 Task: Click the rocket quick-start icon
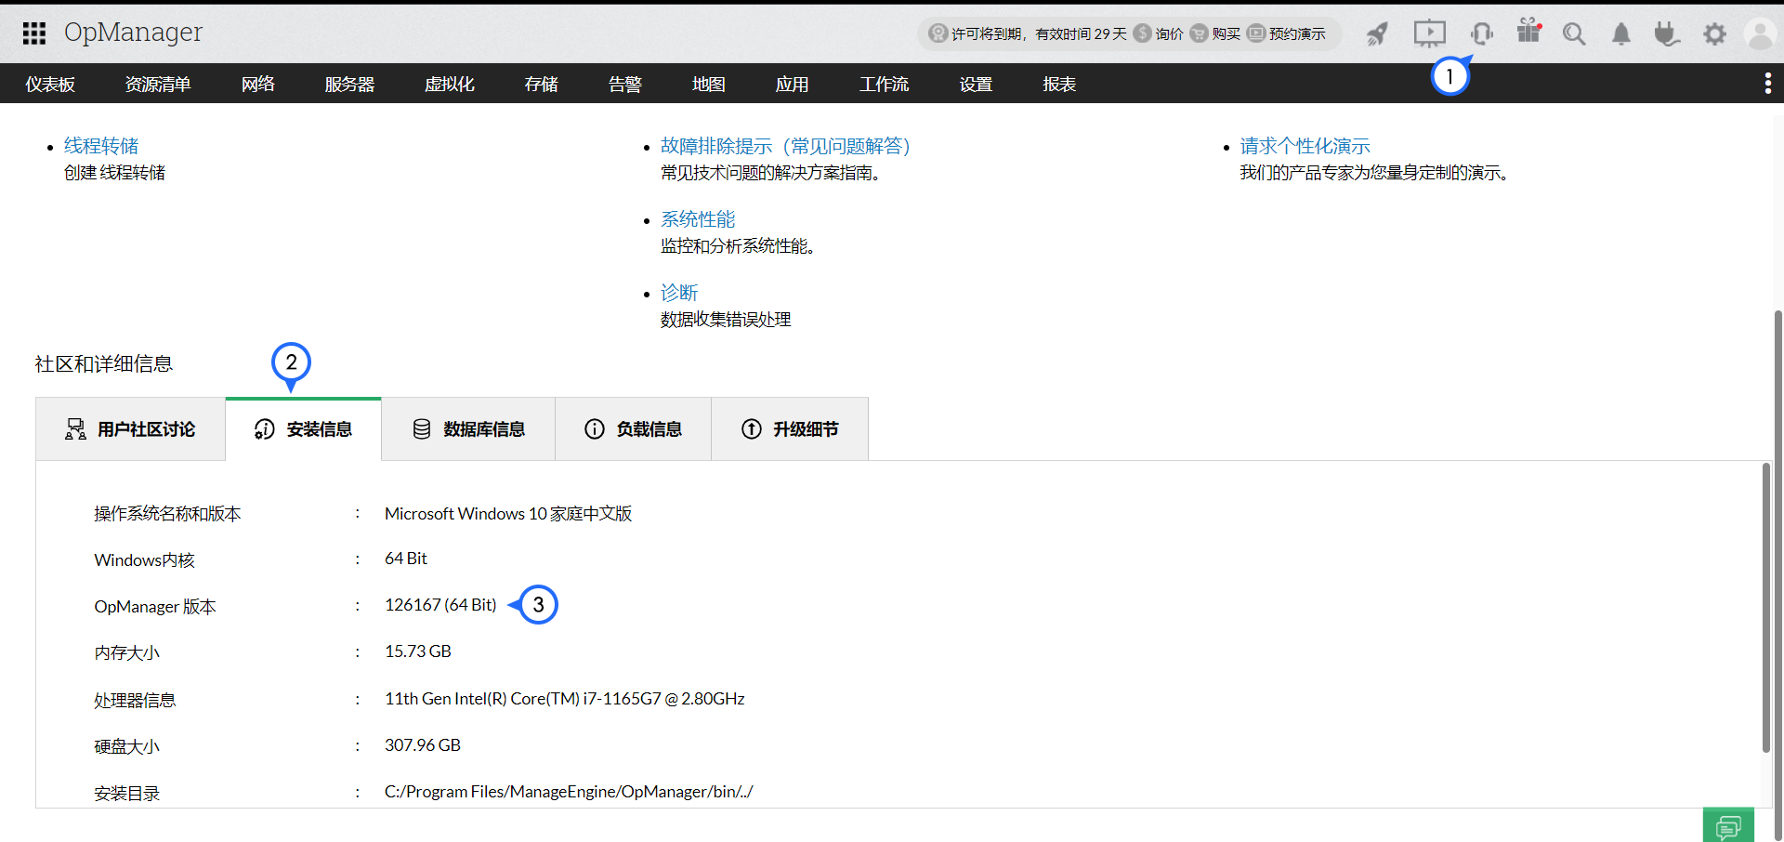[x=1377, y=34]
